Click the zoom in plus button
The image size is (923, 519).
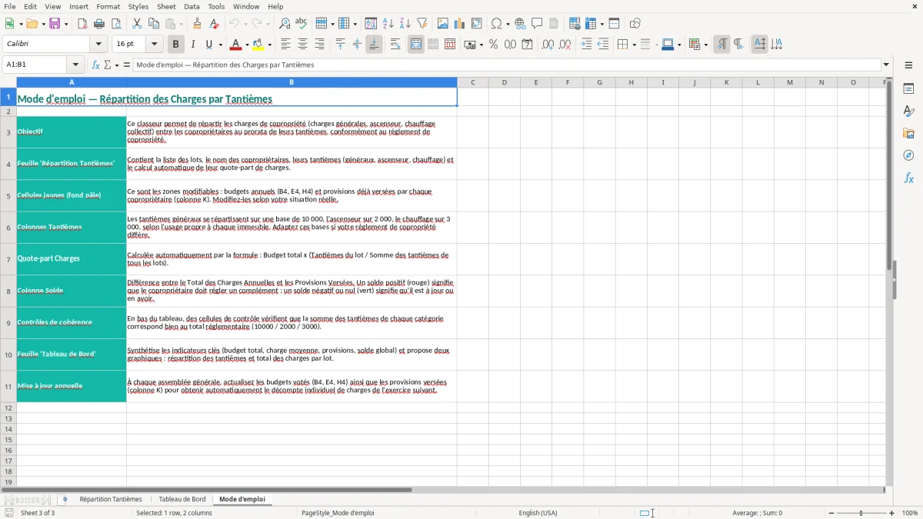pyautogui.click(x=892, y=513)
